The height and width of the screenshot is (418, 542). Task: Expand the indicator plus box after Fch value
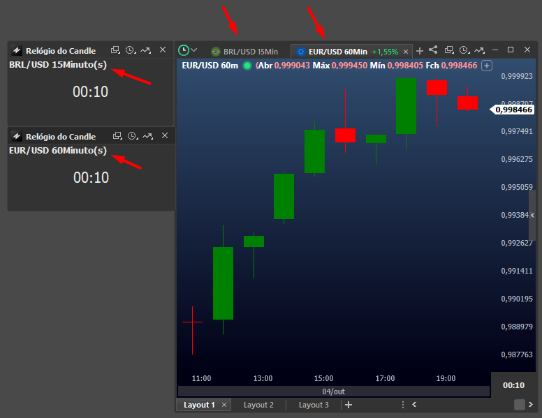pyautogui.click(x=487, y=66)
